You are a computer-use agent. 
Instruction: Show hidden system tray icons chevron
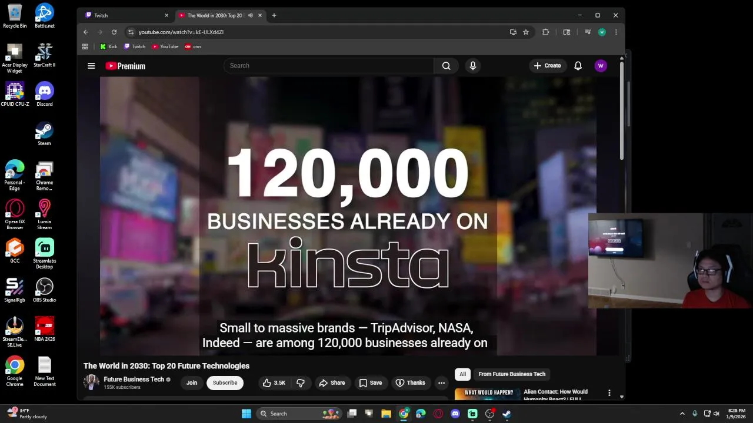[x=682, y=414]
